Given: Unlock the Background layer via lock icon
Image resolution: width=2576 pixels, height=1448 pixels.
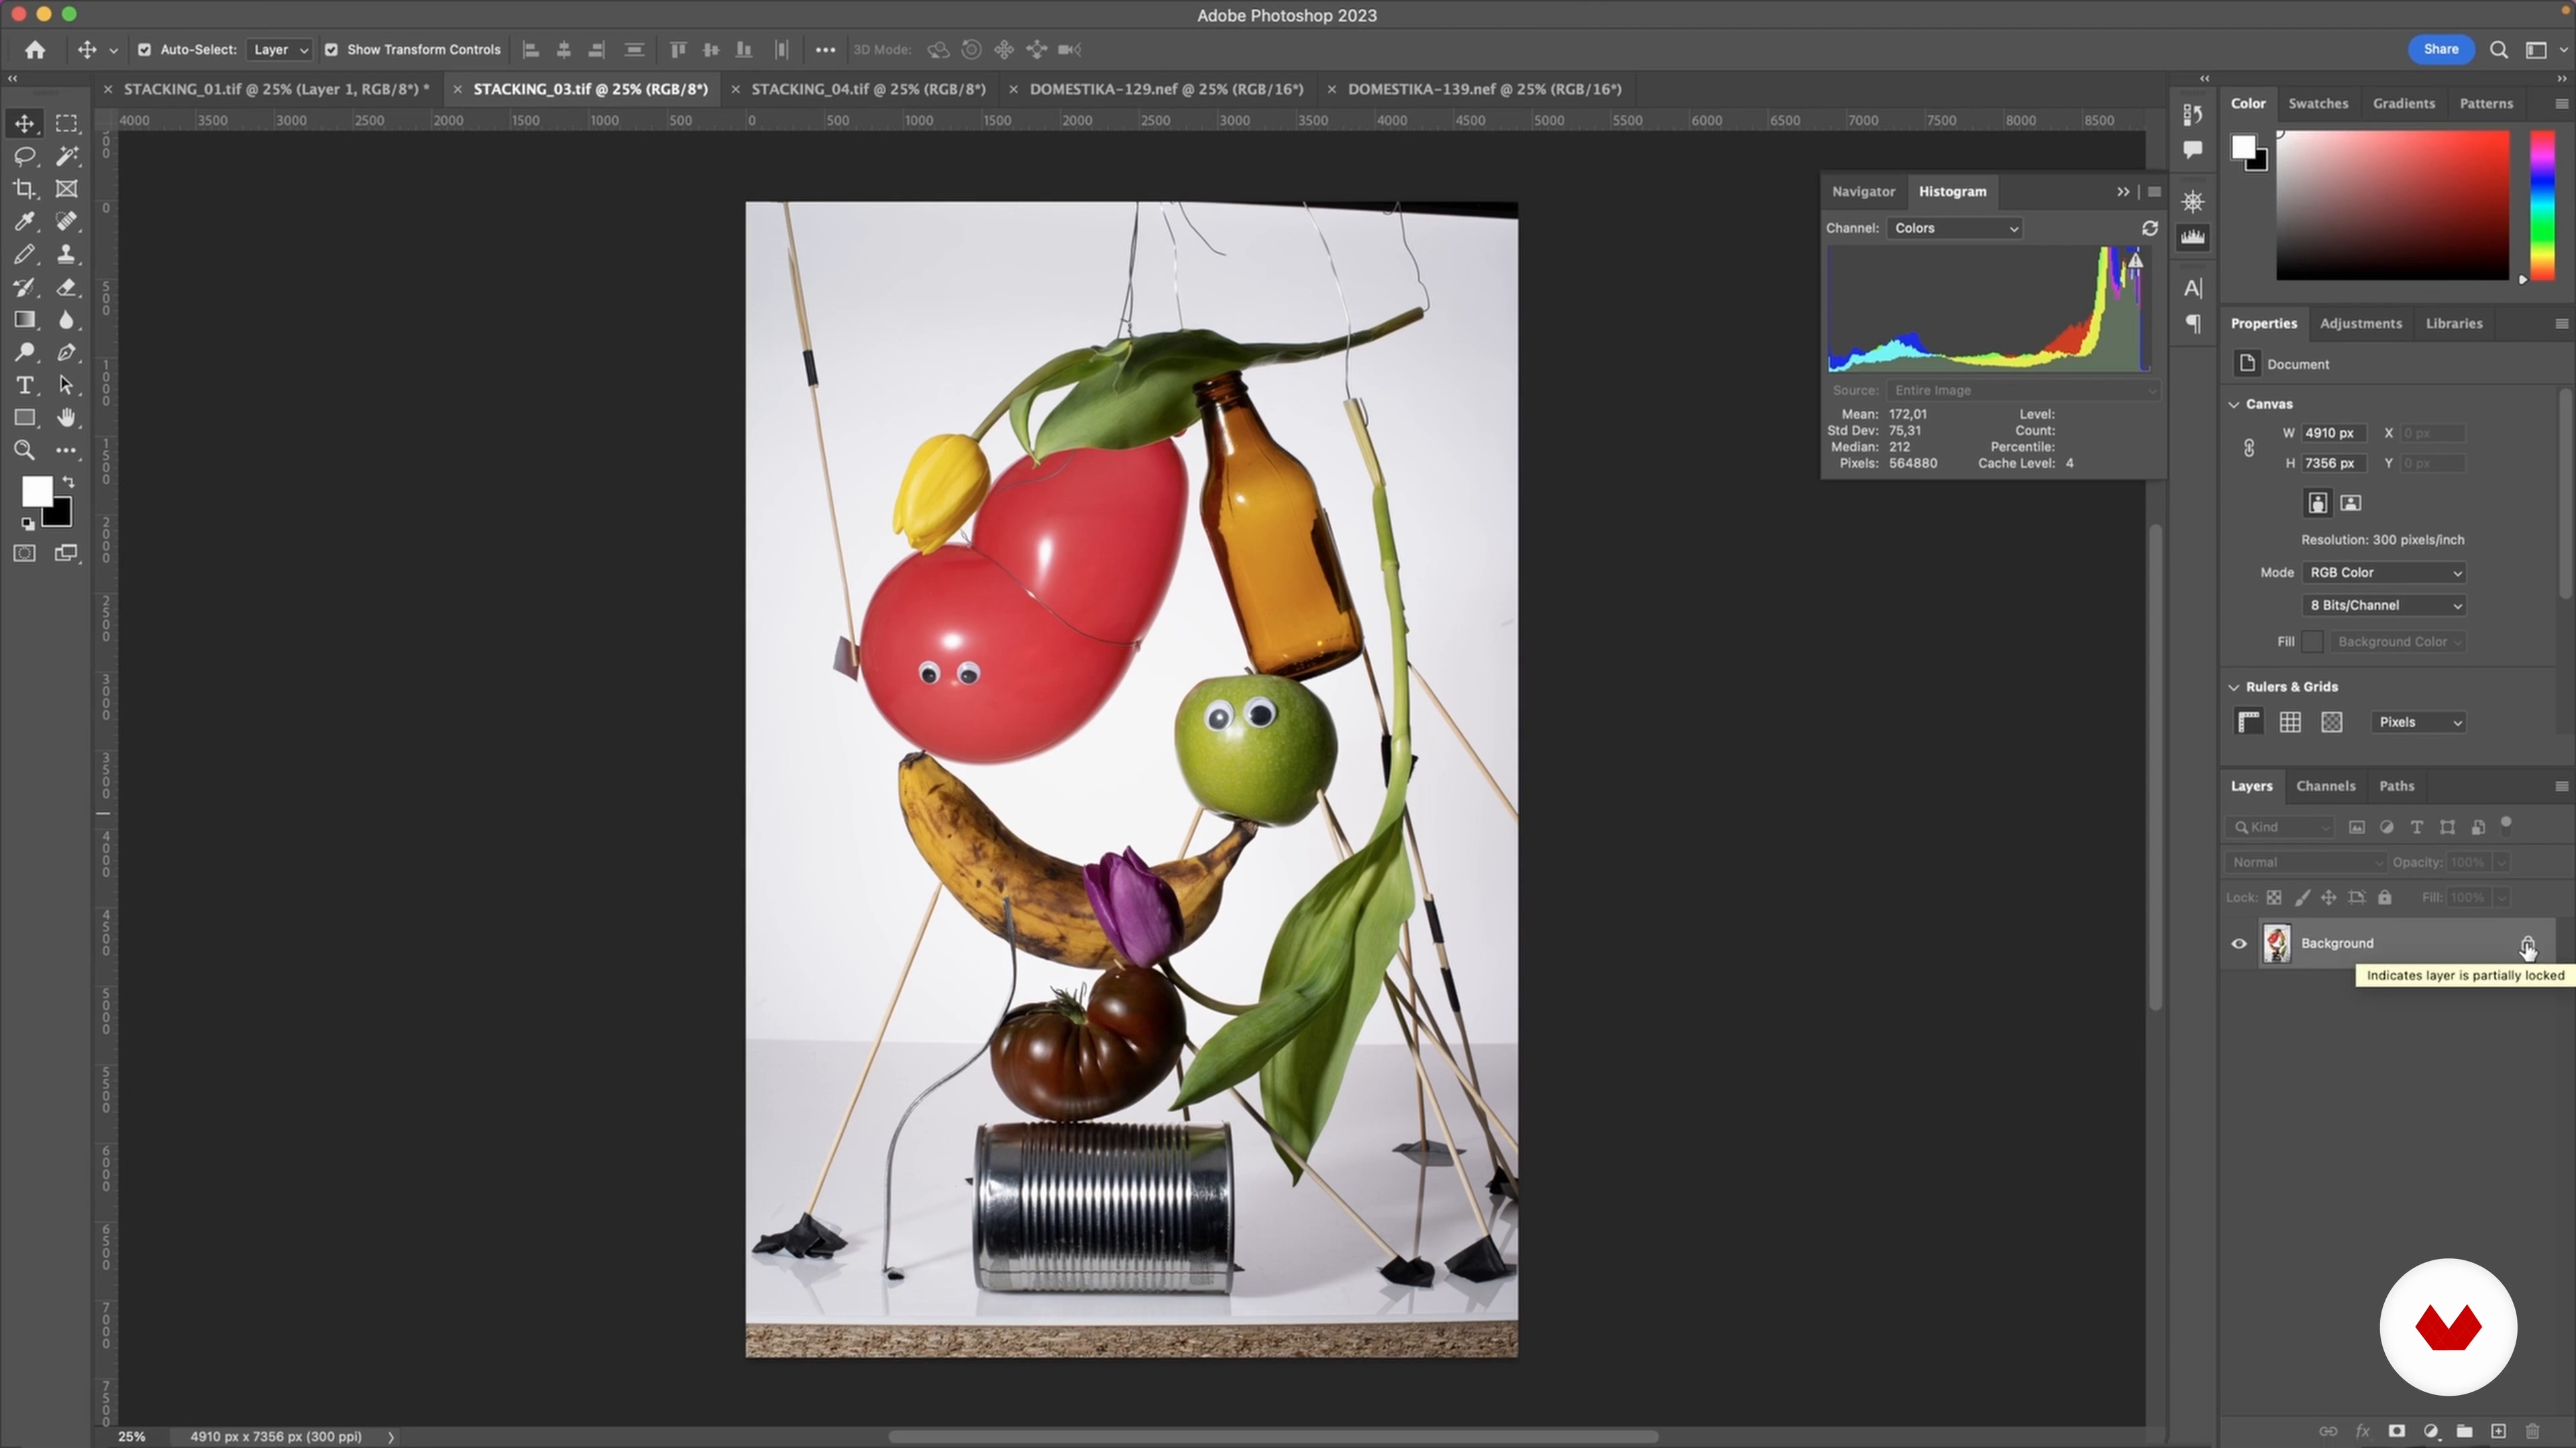Looking at the screenshot, I should pos(2527,943).
